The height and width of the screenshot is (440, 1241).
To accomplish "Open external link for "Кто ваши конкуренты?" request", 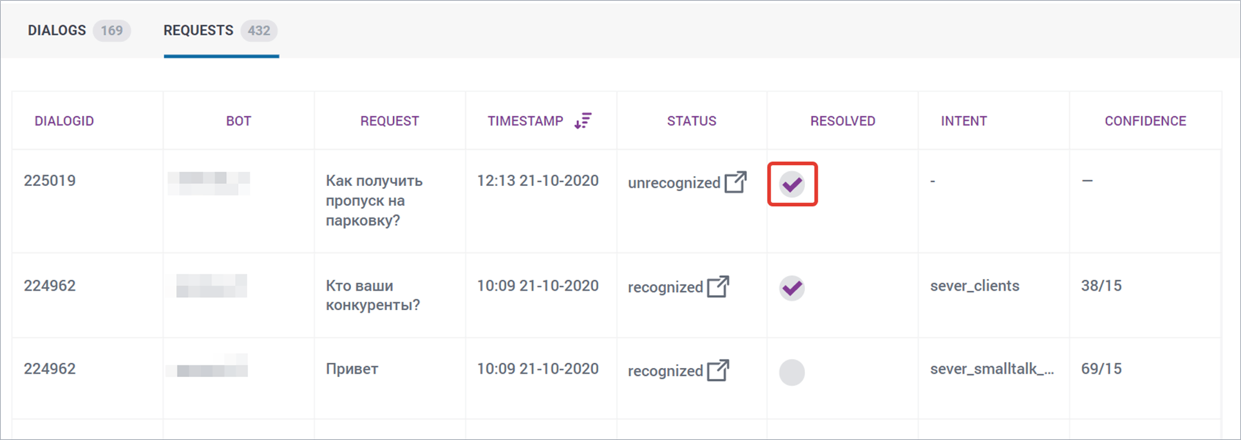I will pos(718,286).
